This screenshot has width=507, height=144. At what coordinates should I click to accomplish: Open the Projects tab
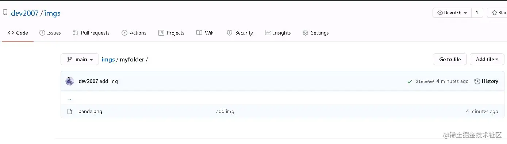[171, 33]
